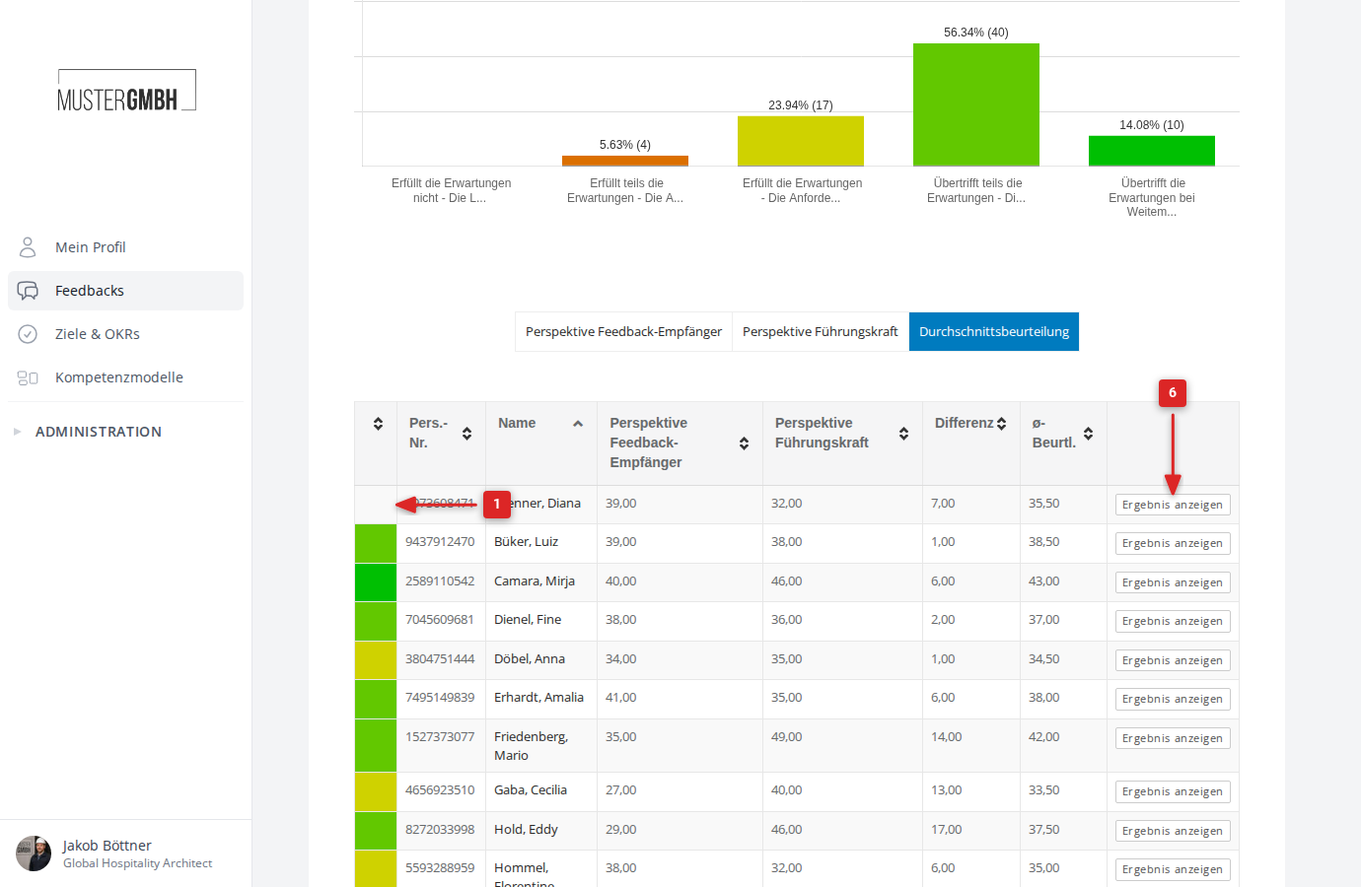Select the Durchschnittsbeurteilung tab
The image size is (1361, 887).
[x=994, y=332]
